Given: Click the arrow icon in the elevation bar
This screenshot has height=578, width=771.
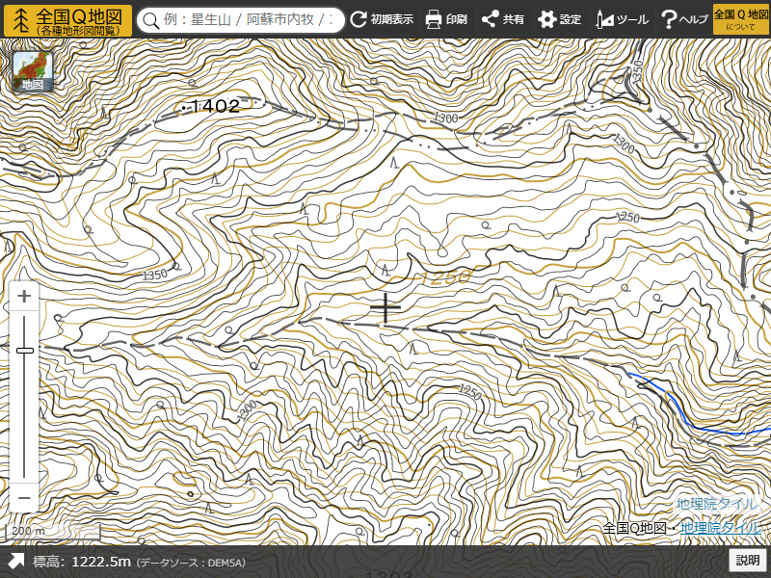Looking at the screenshot, I should (16, 562).
